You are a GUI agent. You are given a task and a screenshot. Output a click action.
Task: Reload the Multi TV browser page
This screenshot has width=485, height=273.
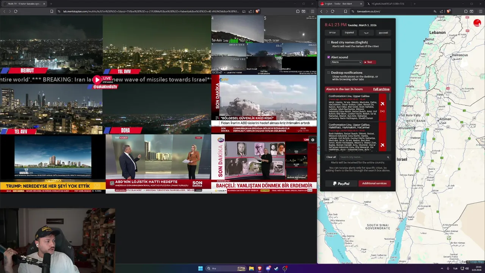coord(16,11)
